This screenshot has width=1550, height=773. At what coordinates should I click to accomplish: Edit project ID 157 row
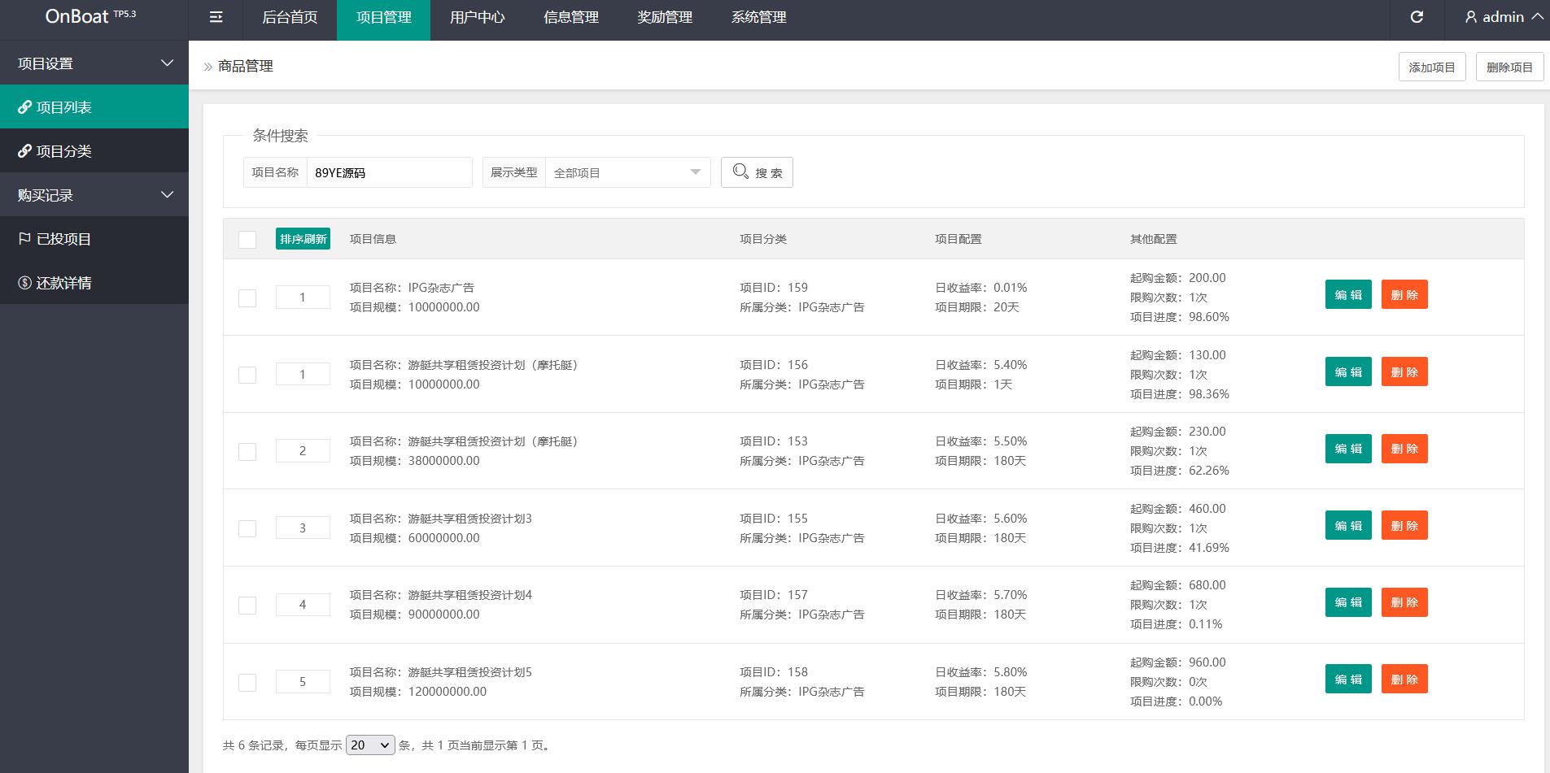pos(1348,601)
